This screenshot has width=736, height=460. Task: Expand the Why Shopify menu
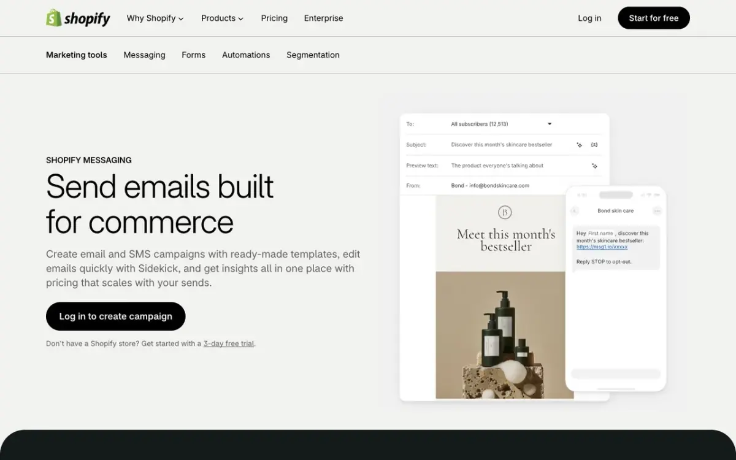point(155,18)
